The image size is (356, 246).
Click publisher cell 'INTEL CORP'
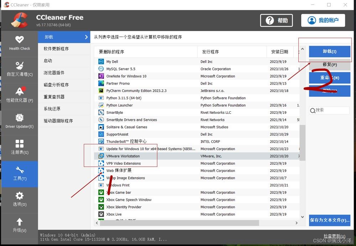point(210,142)
